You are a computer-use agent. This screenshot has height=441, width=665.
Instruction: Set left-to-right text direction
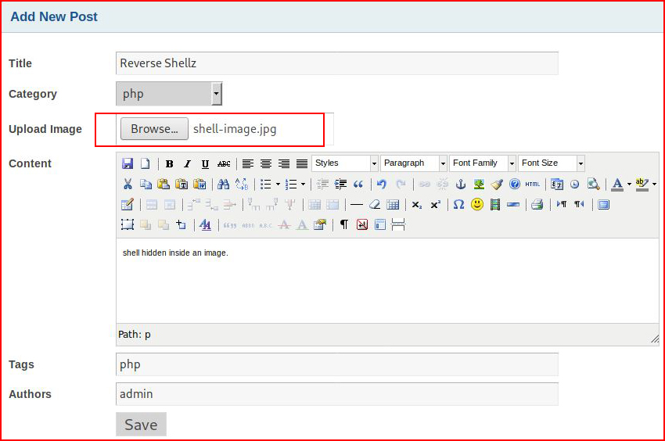[562, 204]
